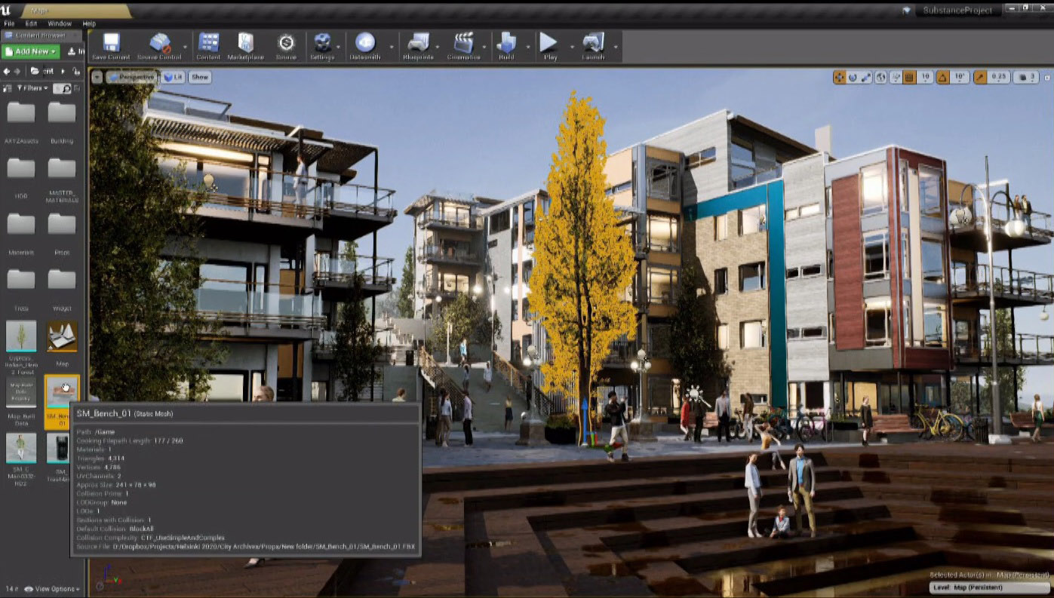
Task: Open the Perspective view mode dropdown
Action: click(x=131, y=77)
